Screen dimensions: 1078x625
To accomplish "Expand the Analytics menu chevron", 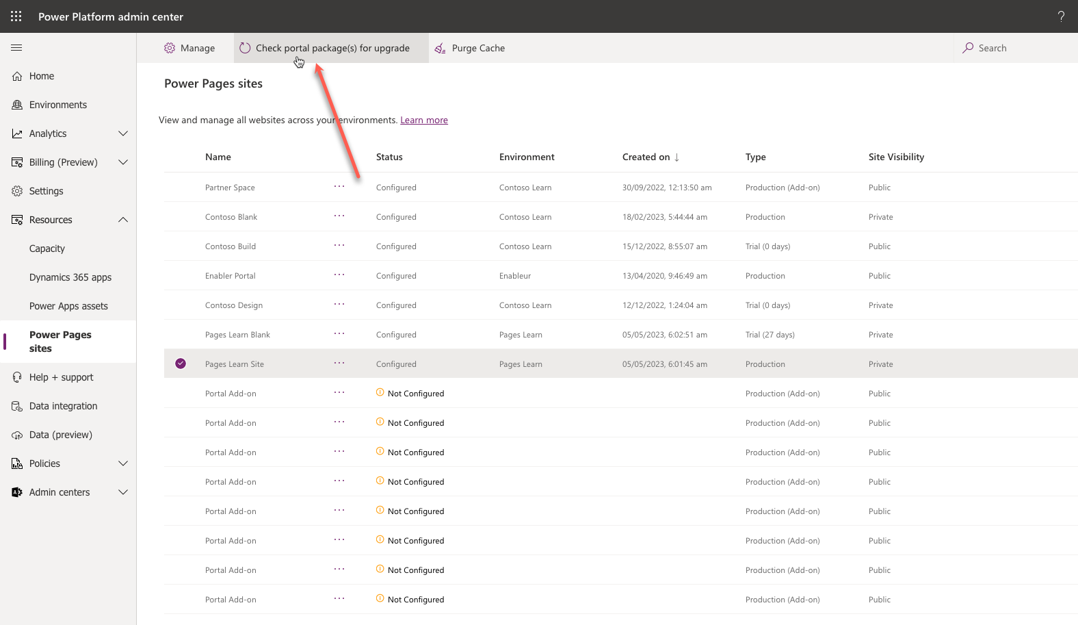I will [x=123, y=133].
